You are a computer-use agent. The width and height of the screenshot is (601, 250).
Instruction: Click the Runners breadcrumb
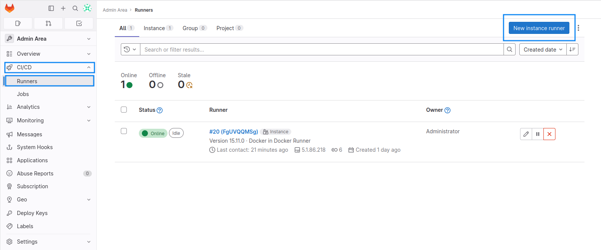coord(144,10)
